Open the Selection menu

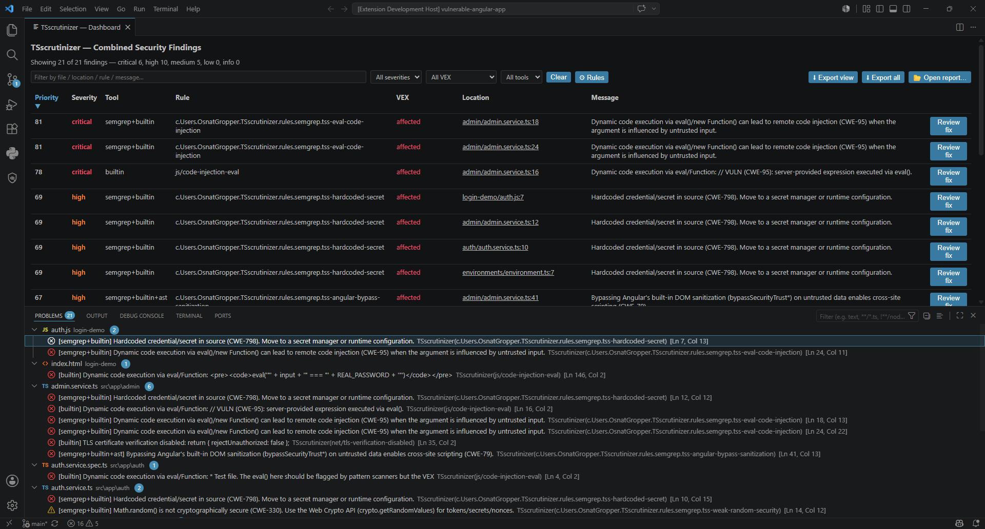[73, 9]
